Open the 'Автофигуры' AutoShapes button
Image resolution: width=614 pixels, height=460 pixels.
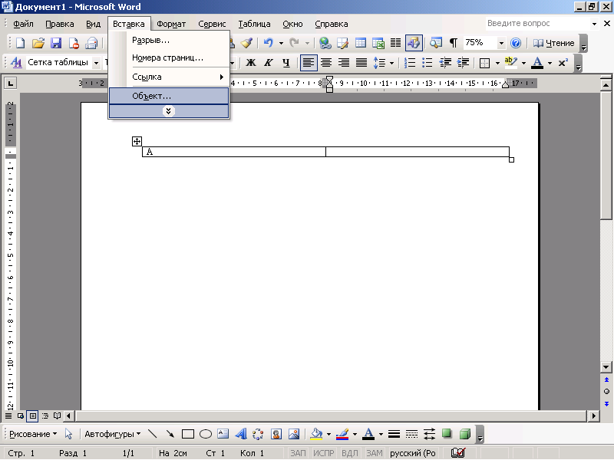point(112,434)
